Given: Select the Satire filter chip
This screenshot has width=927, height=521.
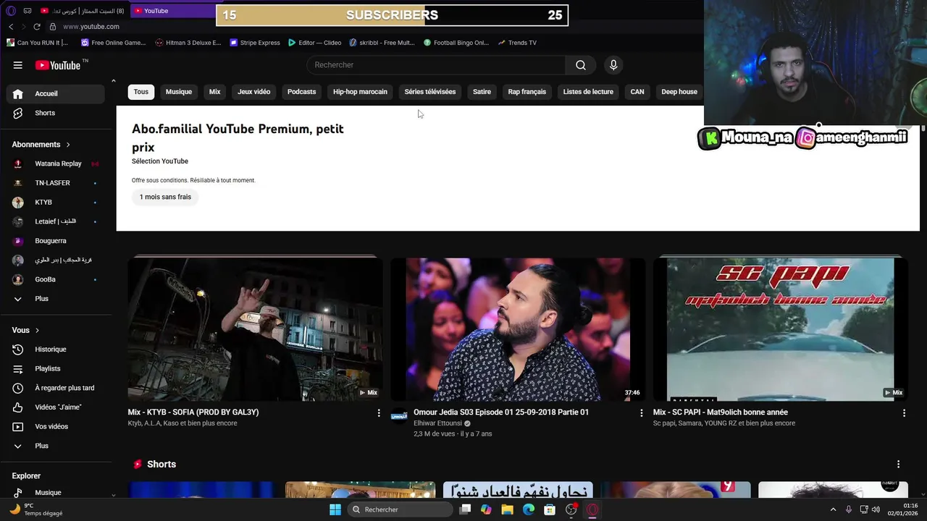Looking at the screenshot, I should click(482, 92).
